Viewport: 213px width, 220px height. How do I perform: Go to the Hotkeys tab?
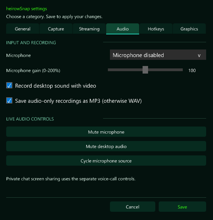point(156,29)
